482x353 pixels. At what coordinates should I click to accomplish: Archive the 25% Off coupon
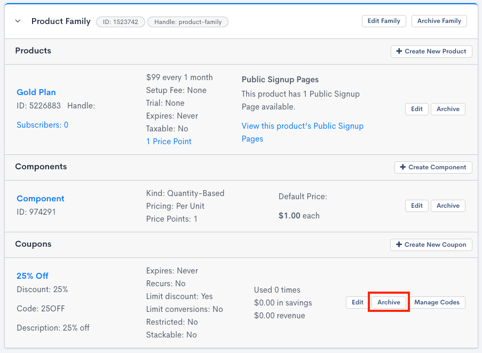(389, 302)
